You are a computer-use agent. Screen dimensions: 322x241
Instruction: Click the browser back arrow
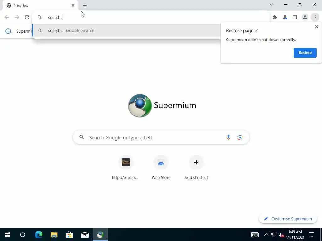point(7,17)
